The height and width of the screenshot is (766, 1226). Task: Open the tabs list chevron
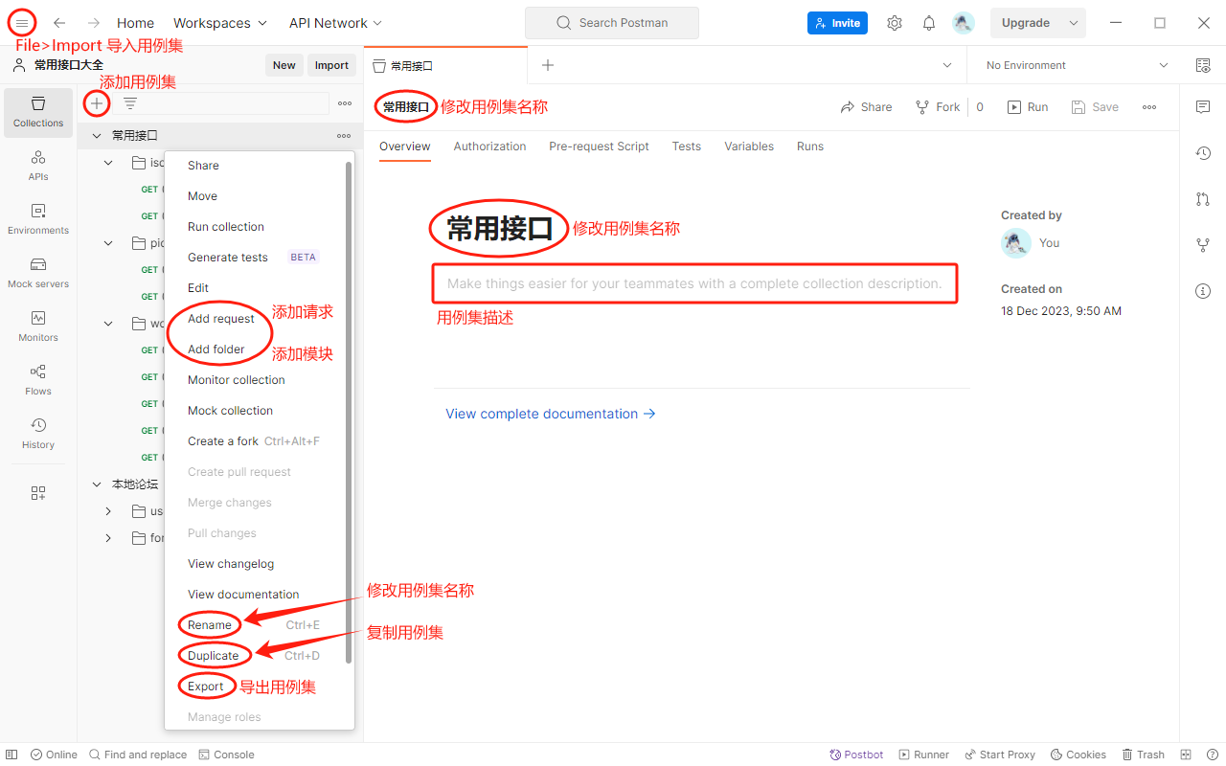point(947,65)
